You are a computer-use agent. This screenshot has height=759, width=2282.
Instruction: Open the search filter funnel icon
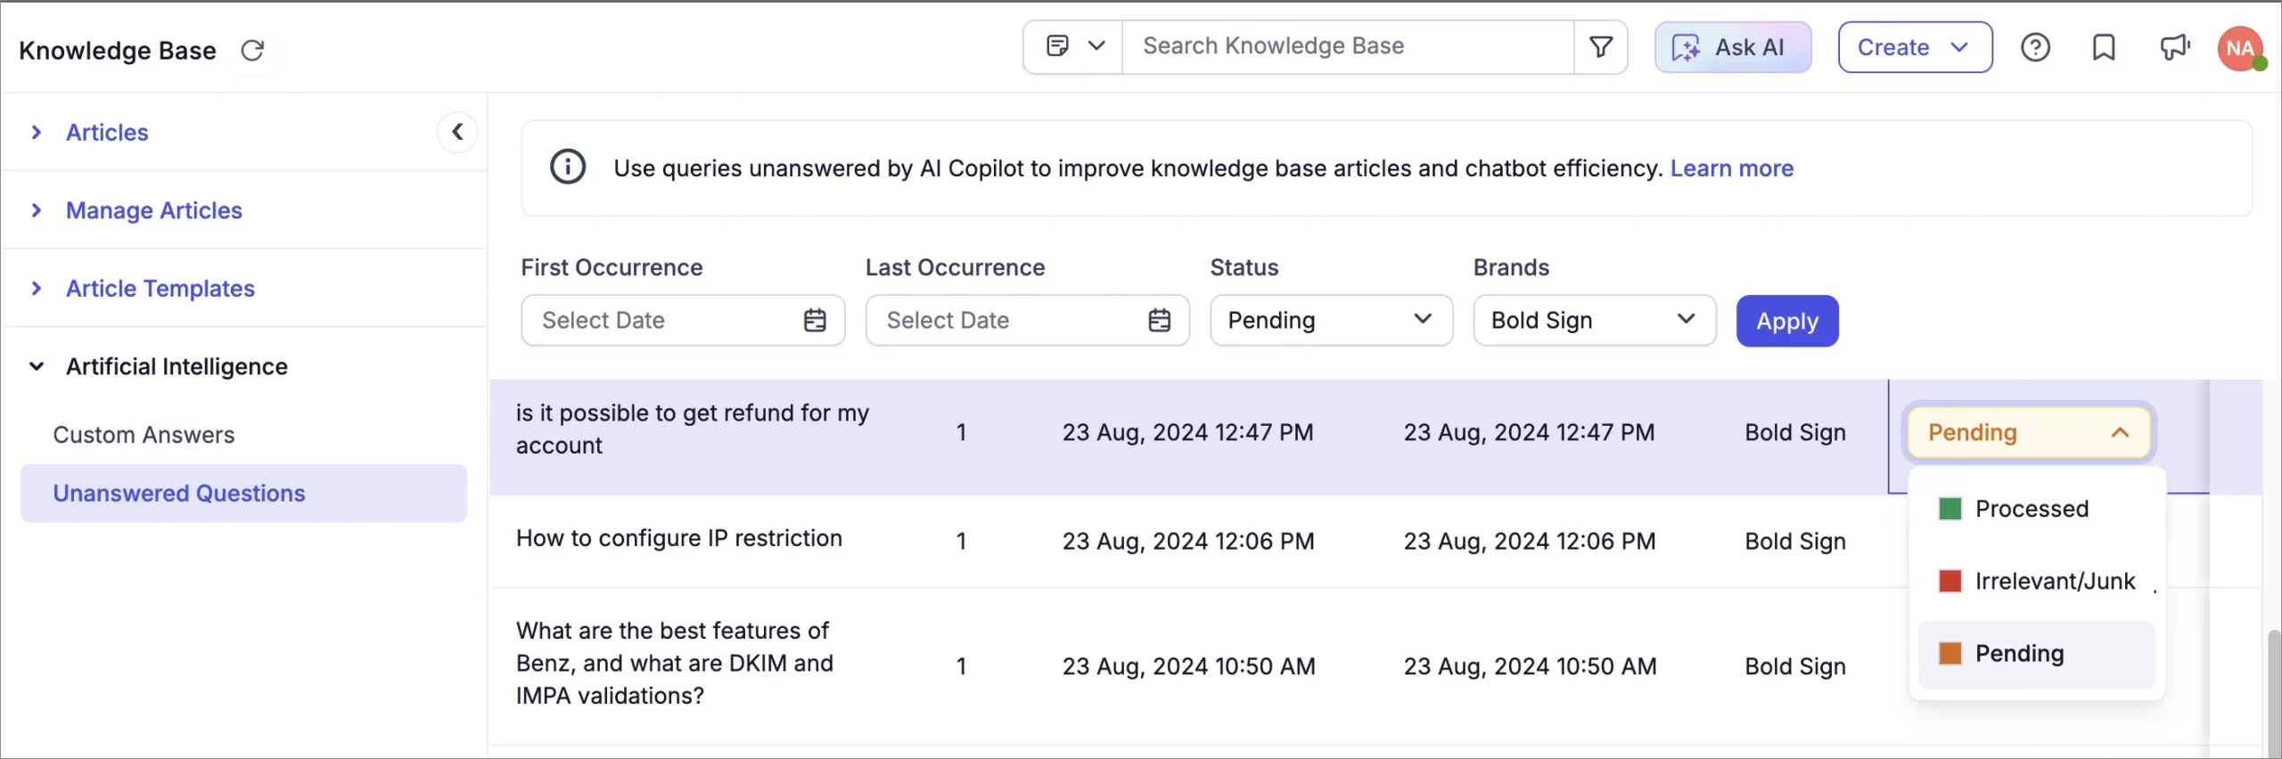tap(1601, 47)
